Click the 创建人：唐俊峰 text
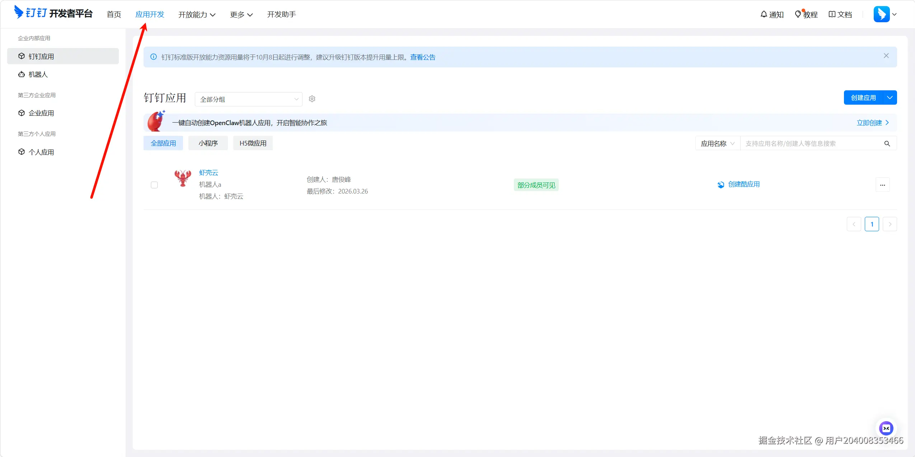The image size is (915, 457). [329, 179]
